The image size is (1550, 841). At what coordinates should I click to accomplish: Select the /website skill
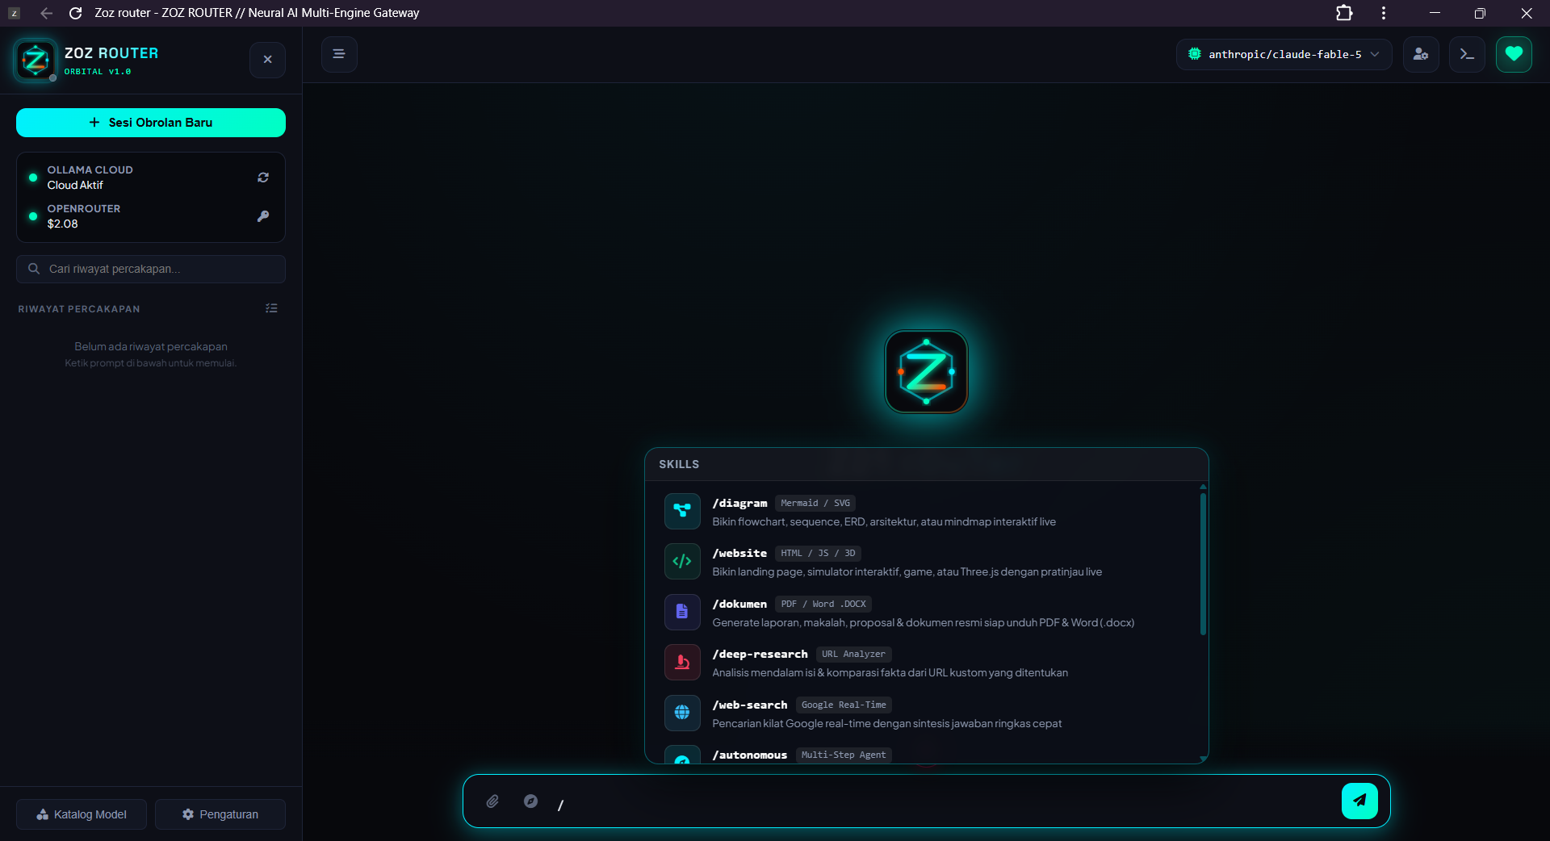coord(924,562)
